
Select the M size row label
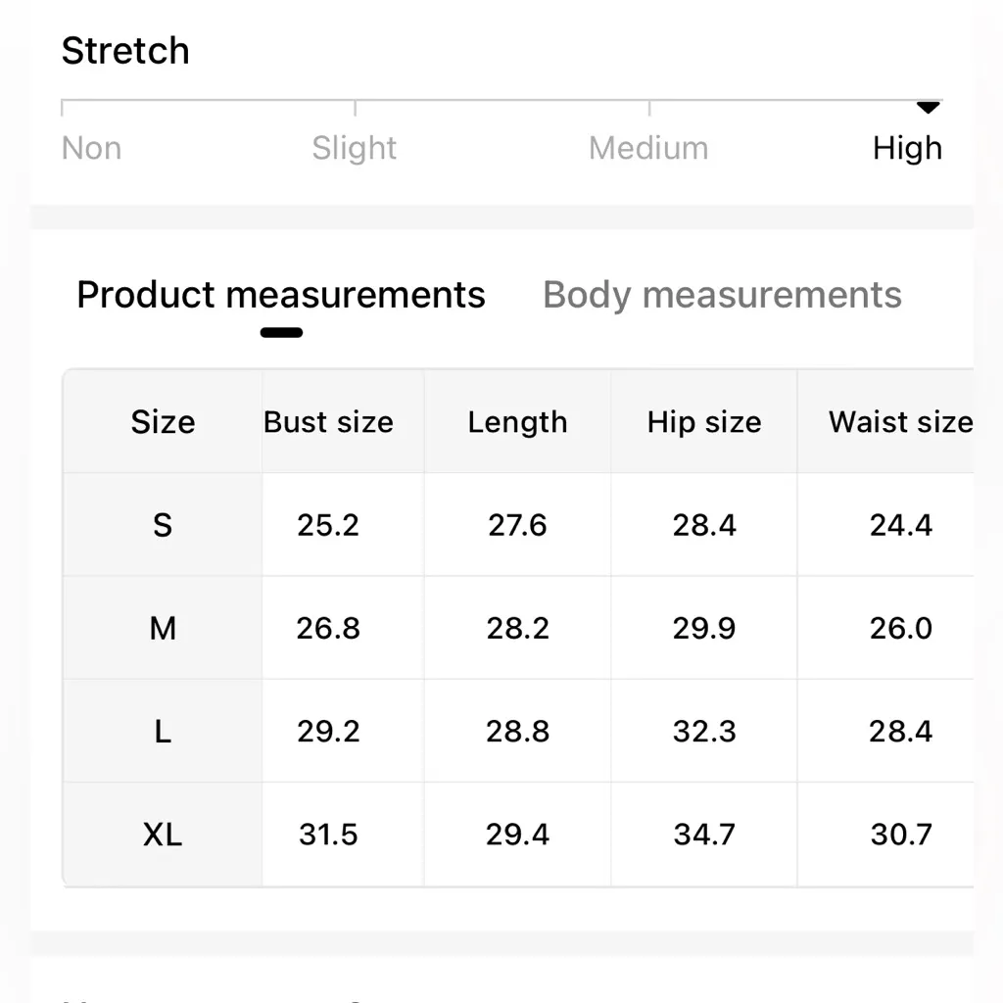(163, 629)
